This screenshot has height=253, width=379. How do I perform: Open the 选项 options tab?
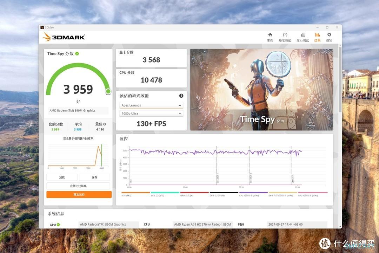329,37
